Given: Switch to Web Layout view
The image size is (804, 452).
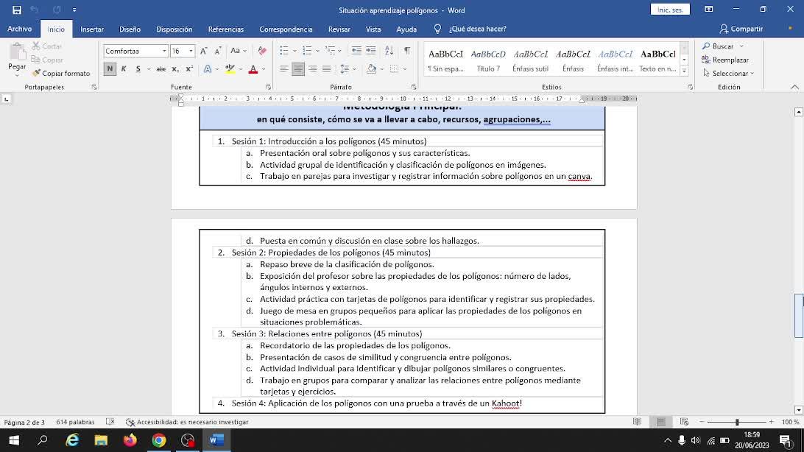Looking at the screenshot, I should [684, 422].
